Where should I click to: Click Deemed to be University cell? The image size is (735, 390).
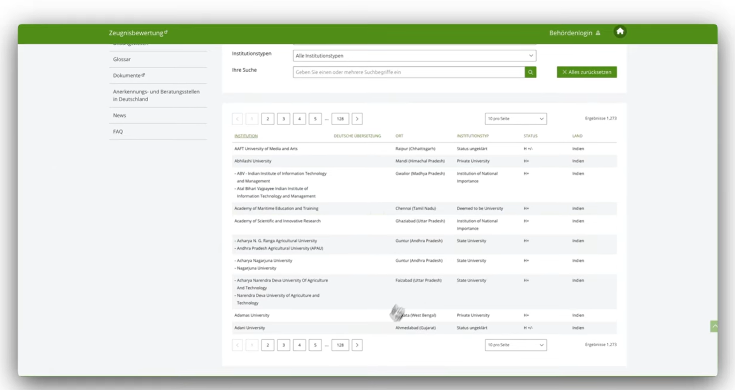[480, 209]
